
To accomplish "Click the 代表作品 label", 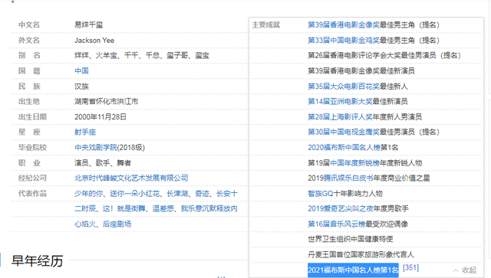I will [32, 194].
